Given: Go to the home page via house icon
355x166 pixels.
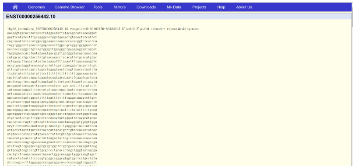Looking at the screenshot, I should (15, 7).
